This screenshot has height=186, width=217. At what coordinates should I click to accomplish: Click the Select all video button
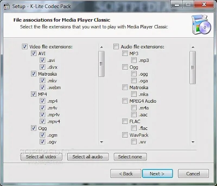click(42, 157)
